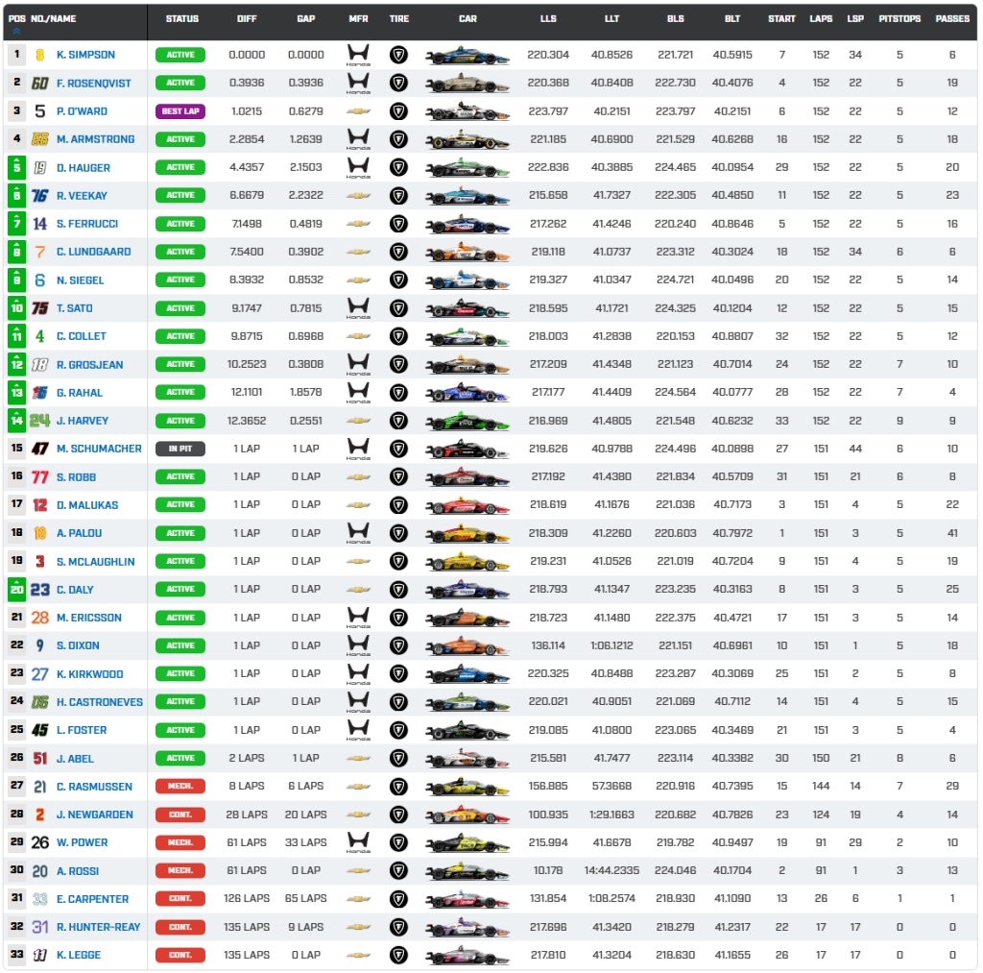Click tire icon in L. Foster row
Screen dimensions: 983x973
tap(398, 730)
